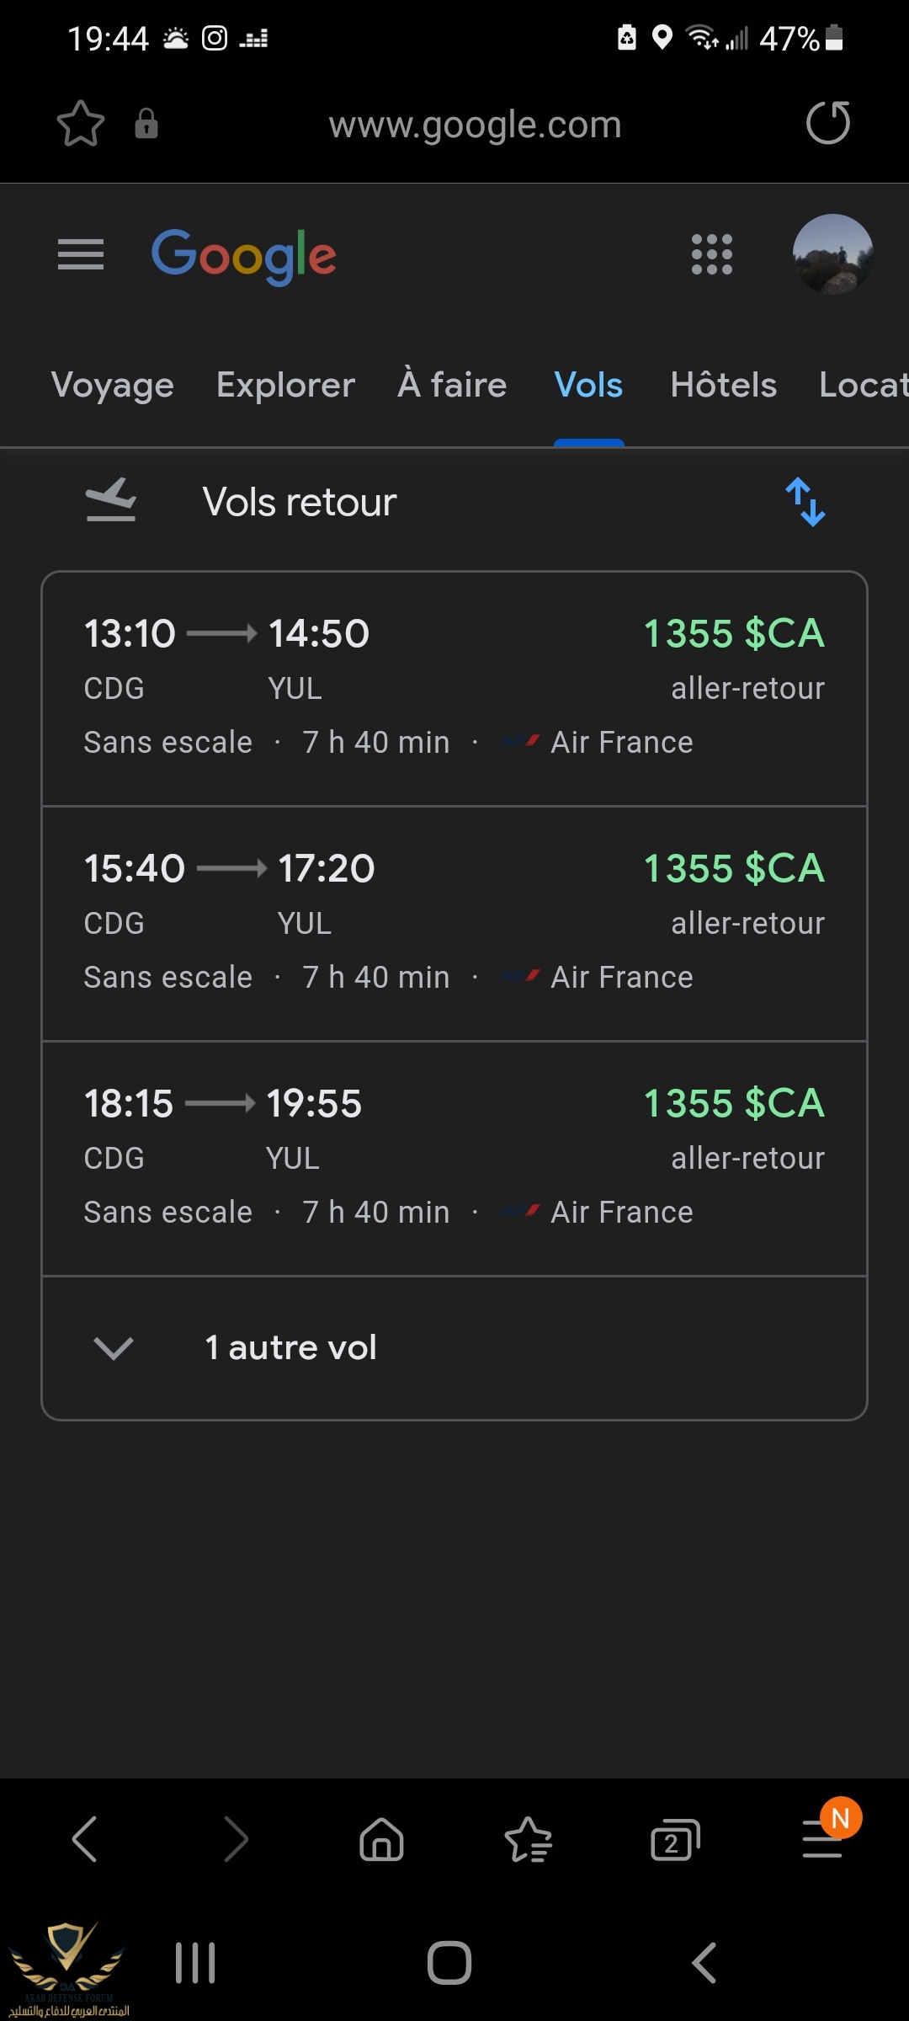Select the 15:40 to 17:20 return flight

[x=454, y=924]
